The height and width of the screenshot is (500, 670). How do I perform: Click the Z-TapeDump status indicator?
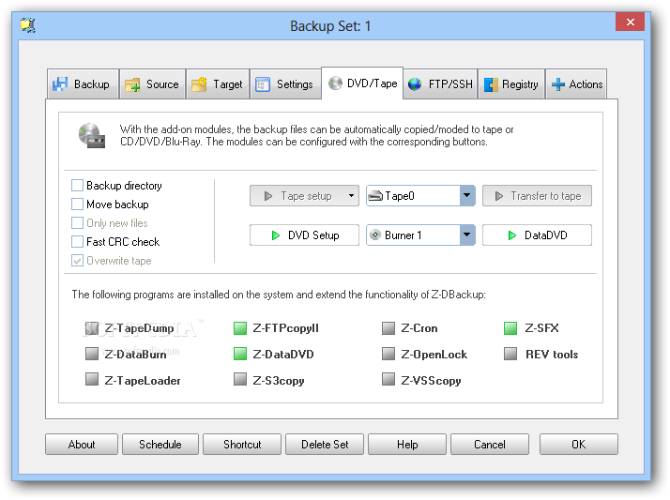92,328
